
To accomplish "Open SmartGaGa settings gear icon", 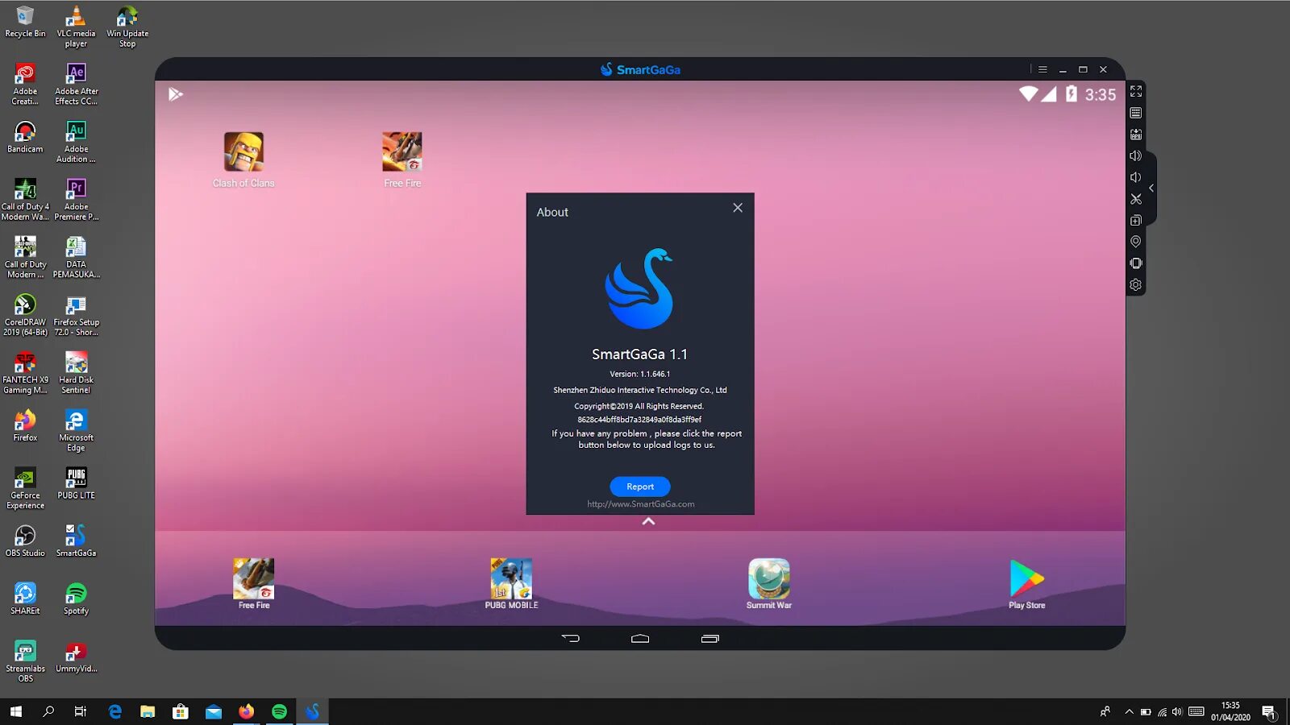I will pos(1135,284).
